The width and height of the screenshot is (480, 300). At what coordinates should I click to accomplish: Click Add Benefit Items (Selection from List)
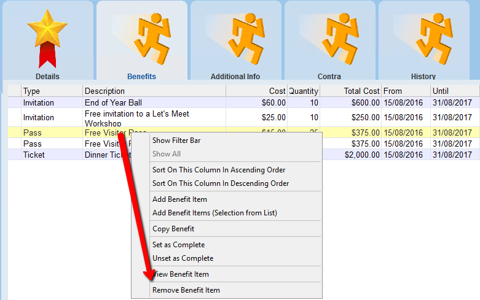tap(214, 213)
